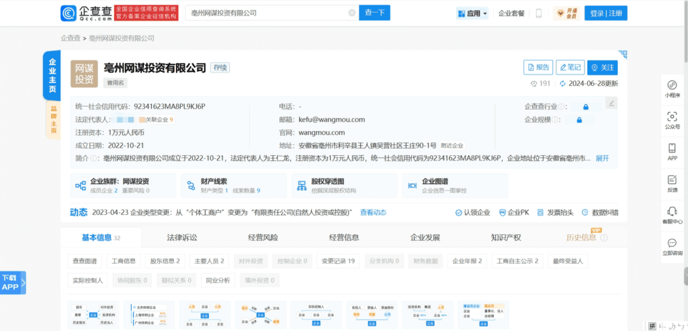Screen dimensions: 688x331
Task: Click the corner grid icon above 关注
Action: point(623,54)
